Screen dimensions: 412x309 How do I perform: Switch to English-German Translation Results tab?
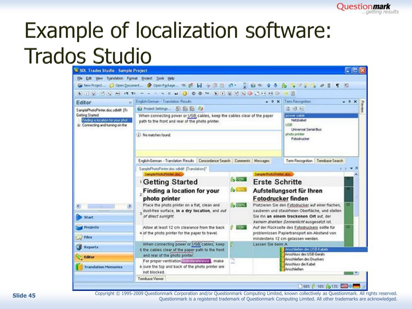click(166, 161)
